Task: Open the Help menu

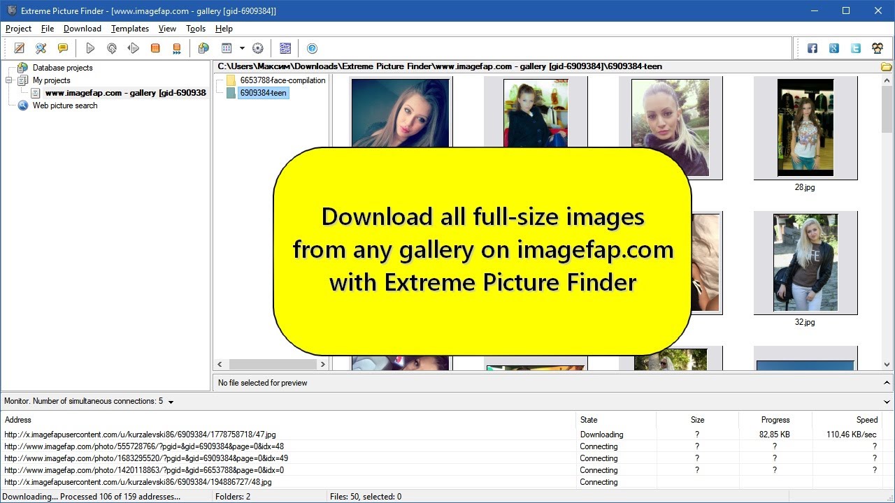Action: [224, 29]
